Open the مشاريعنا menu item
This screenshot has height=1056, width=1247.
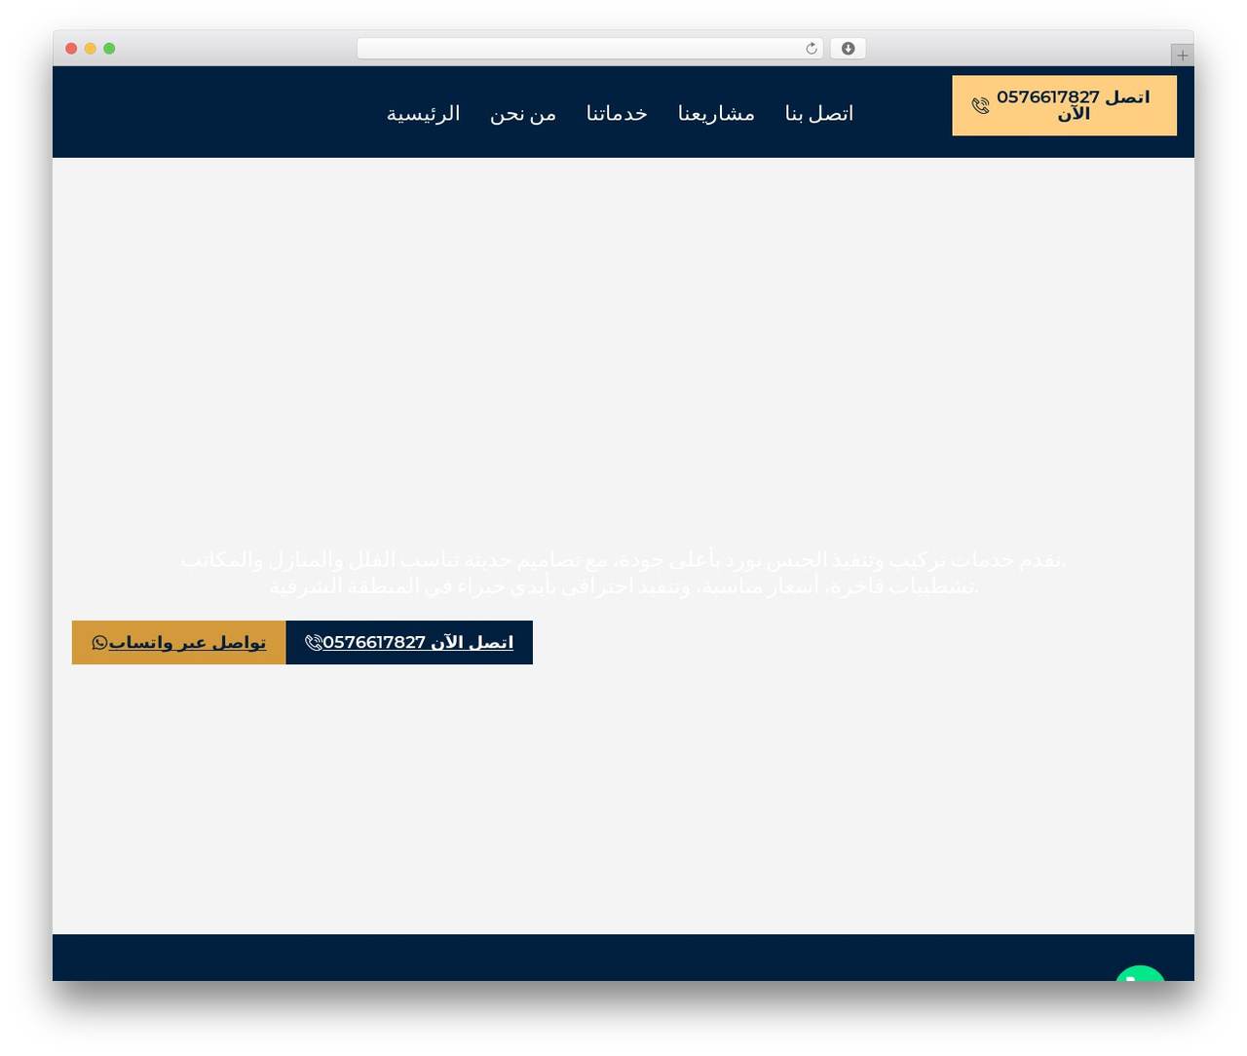(x=716, y=113)
